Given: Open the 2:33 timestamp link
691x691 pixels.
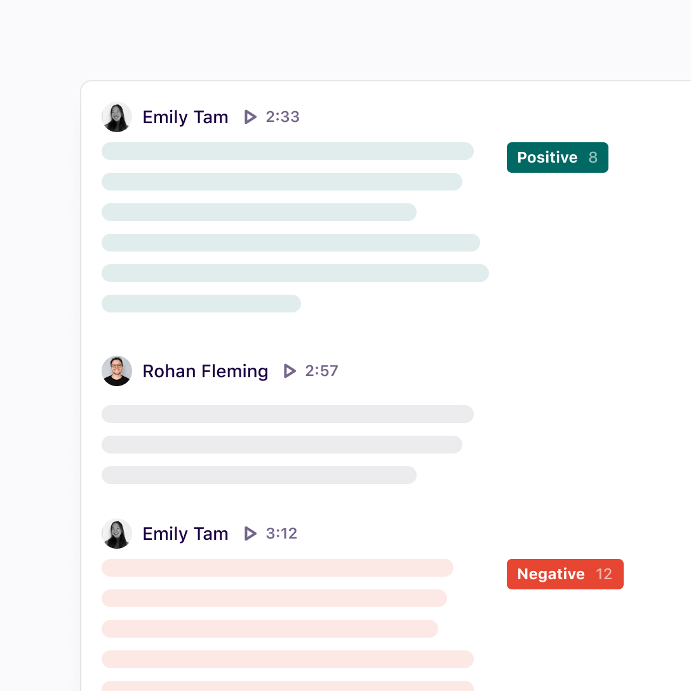Looking at the screenshot, I should (283, 117).
